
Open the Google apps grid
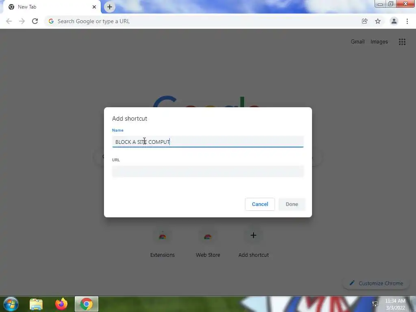click(x=402, y=42)
